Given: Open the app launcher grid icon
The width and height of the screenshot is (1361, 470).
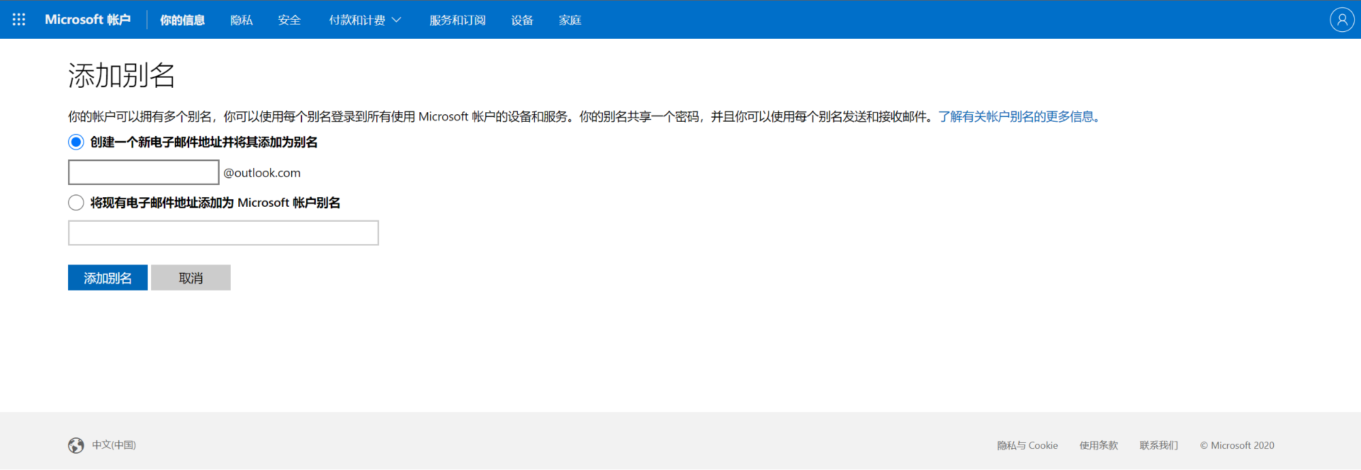Looking at the screenshot, I should coord(19,20).
